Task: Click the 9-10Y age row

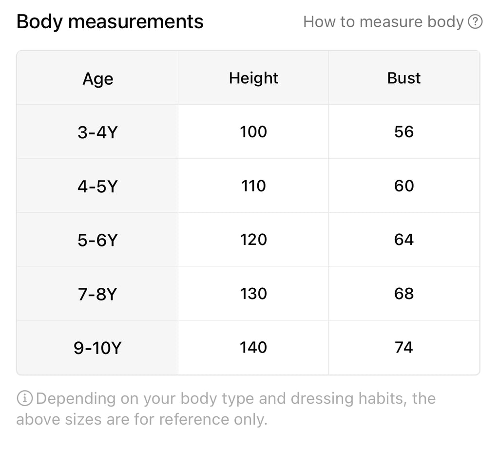Action: [x=97, y=348]
